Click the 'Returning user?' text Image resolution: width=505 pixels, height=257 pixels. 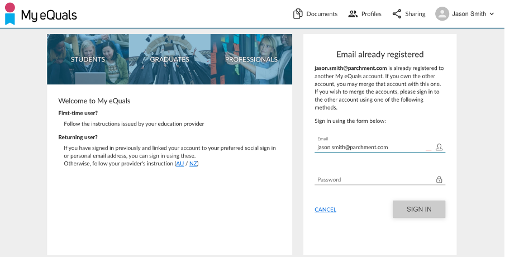78,137
